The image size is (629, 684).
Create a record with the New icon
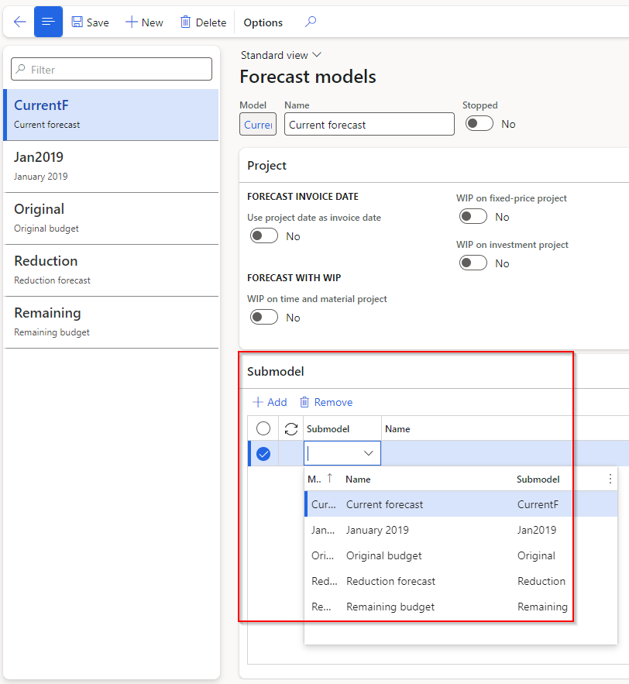(x=143, y=22)
